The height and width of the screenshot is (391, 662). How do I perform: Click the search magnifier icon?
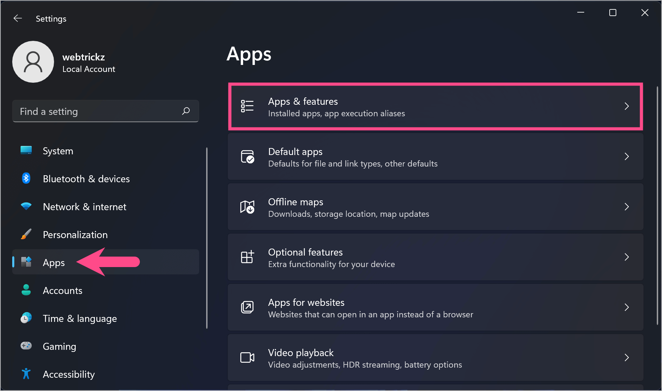186,111
